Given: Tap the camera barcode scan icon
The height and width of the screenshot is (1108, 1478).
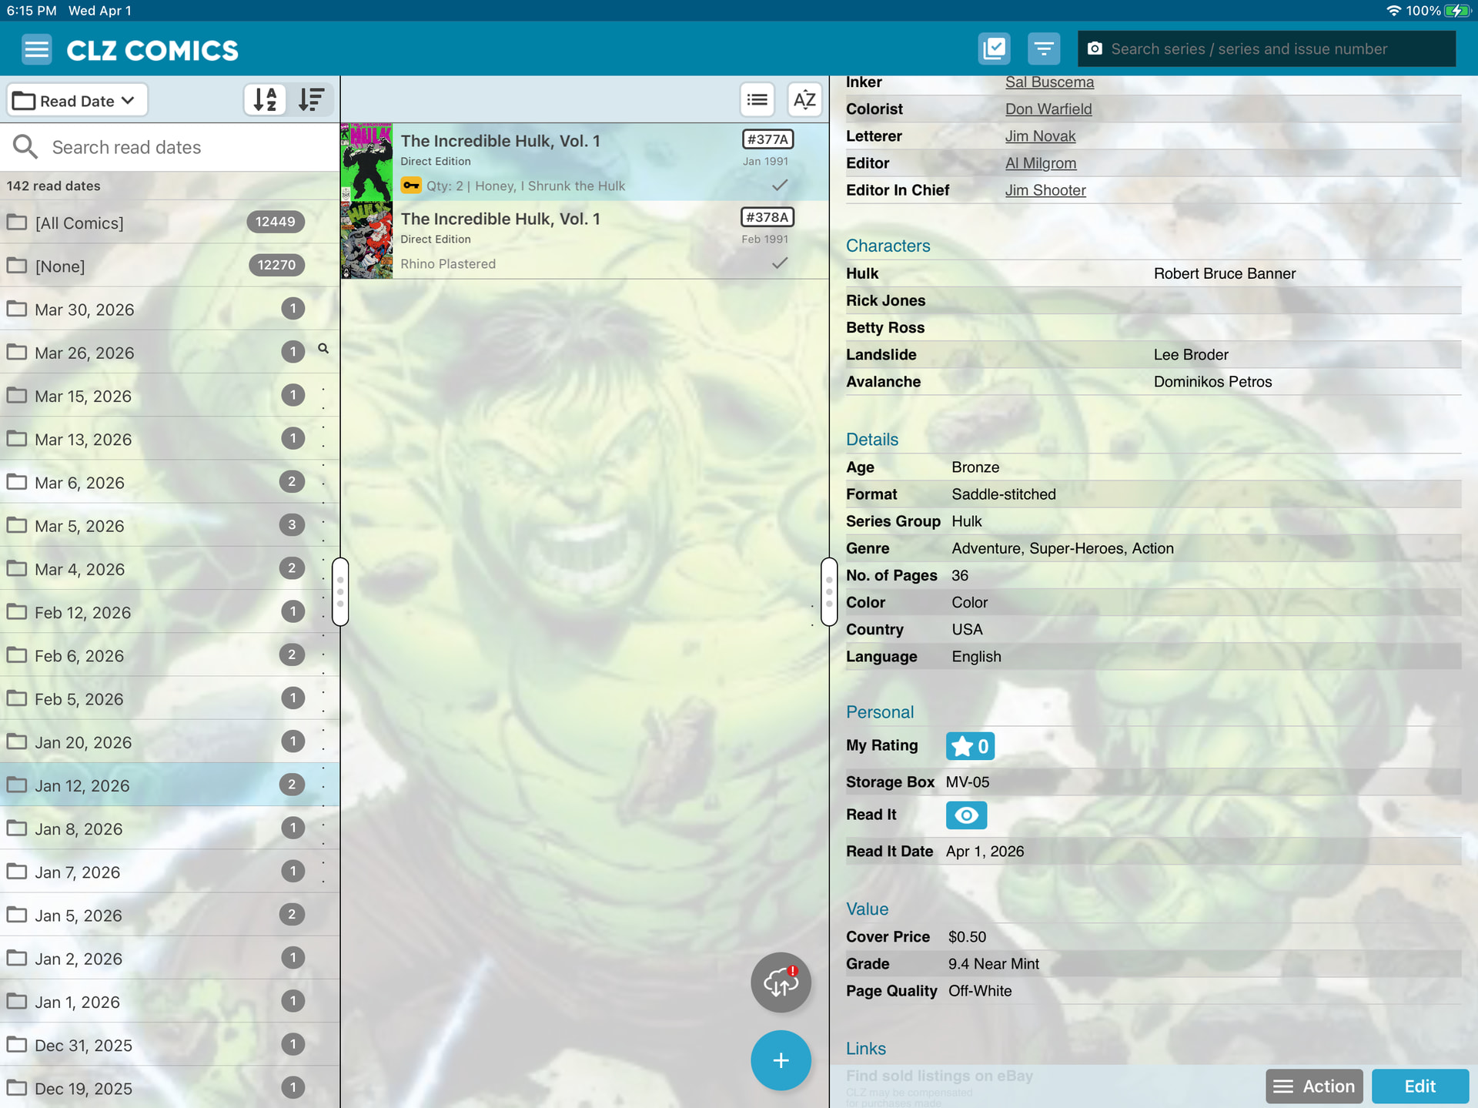Looking at the screenshot, I should [1095, 49].
